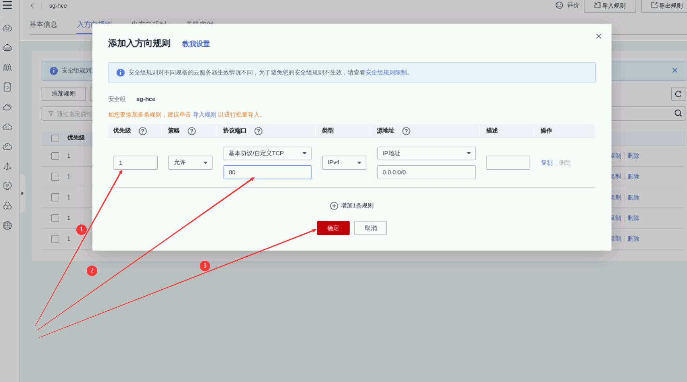
Task: Click the greyed 删除 in the dialog rule row
Action: 565,163
